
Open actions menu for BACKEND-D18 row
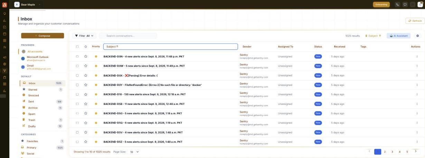[417, 94]
